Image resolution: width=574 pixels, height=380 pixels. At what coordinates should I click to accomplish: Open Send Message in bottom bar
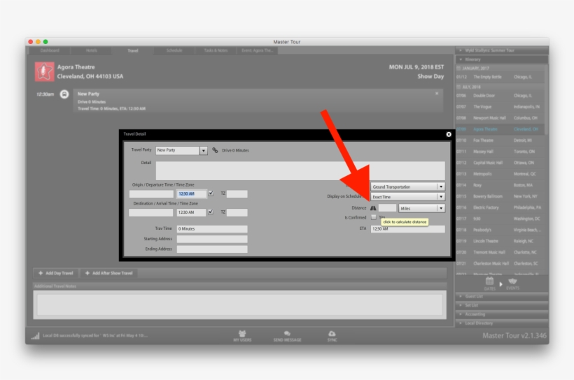(x=287, y=336)
